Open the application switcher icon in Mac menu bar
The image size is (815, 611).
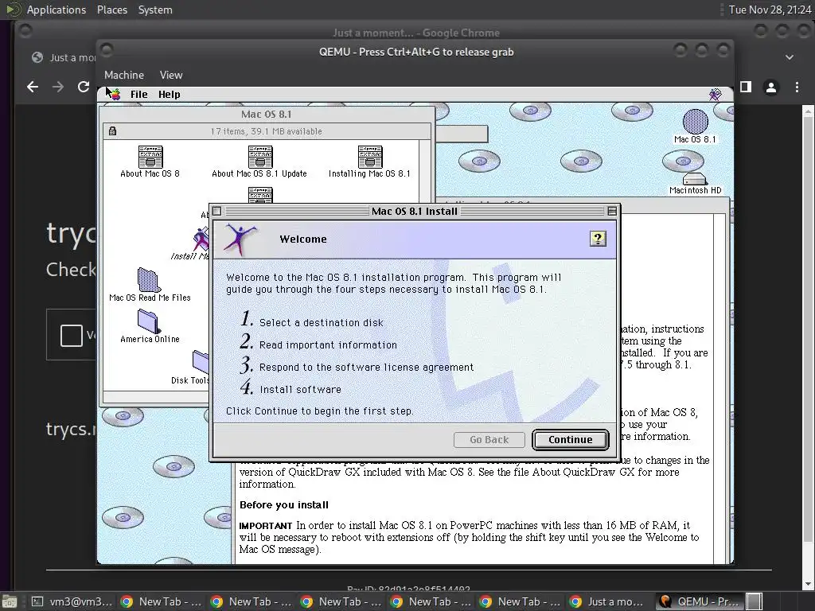click(716, 94)
